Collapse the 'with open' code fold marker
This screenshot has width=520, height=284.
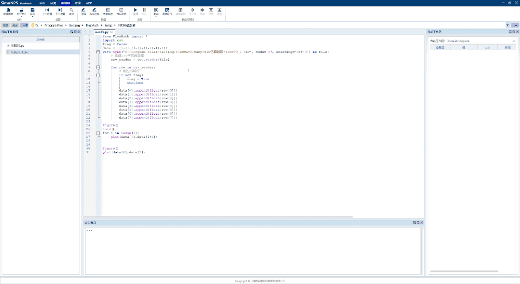[98, 52]
